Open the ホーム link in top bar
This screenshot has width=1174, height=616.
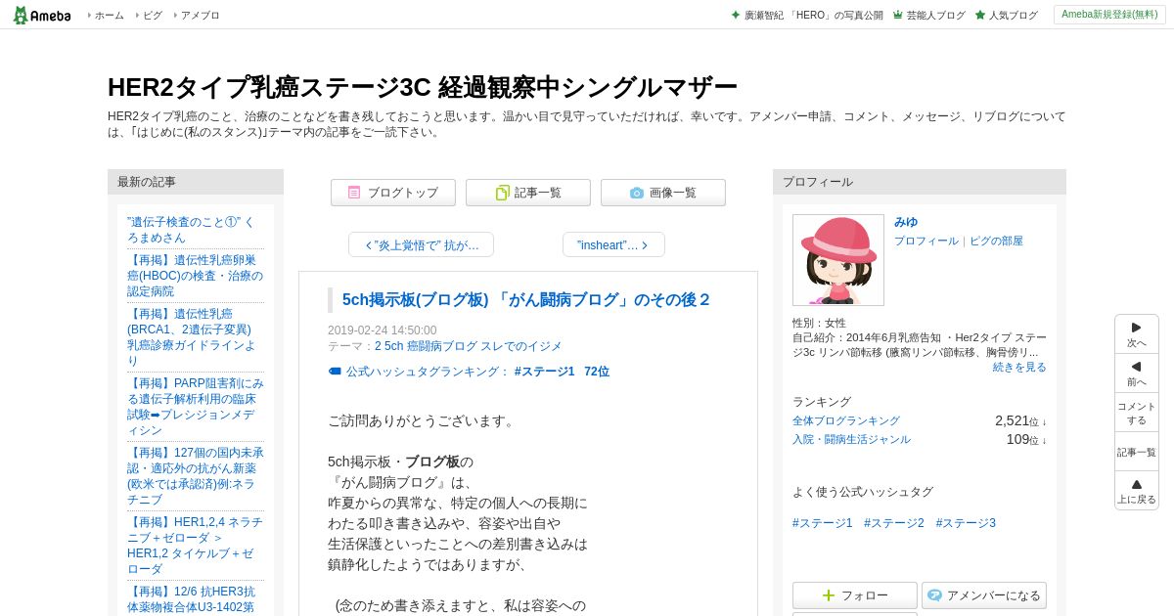point(109,16)
